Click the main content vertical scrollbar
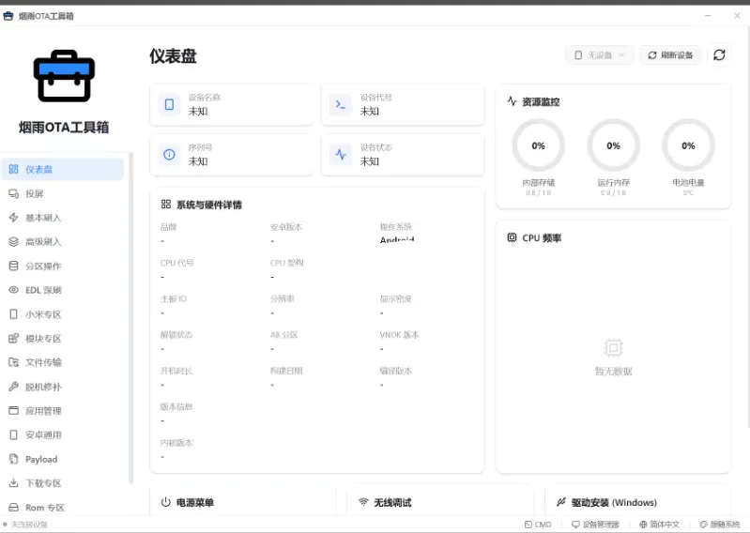Image resolution: width=750 pixels, height=533 pixels. point(747,227)
